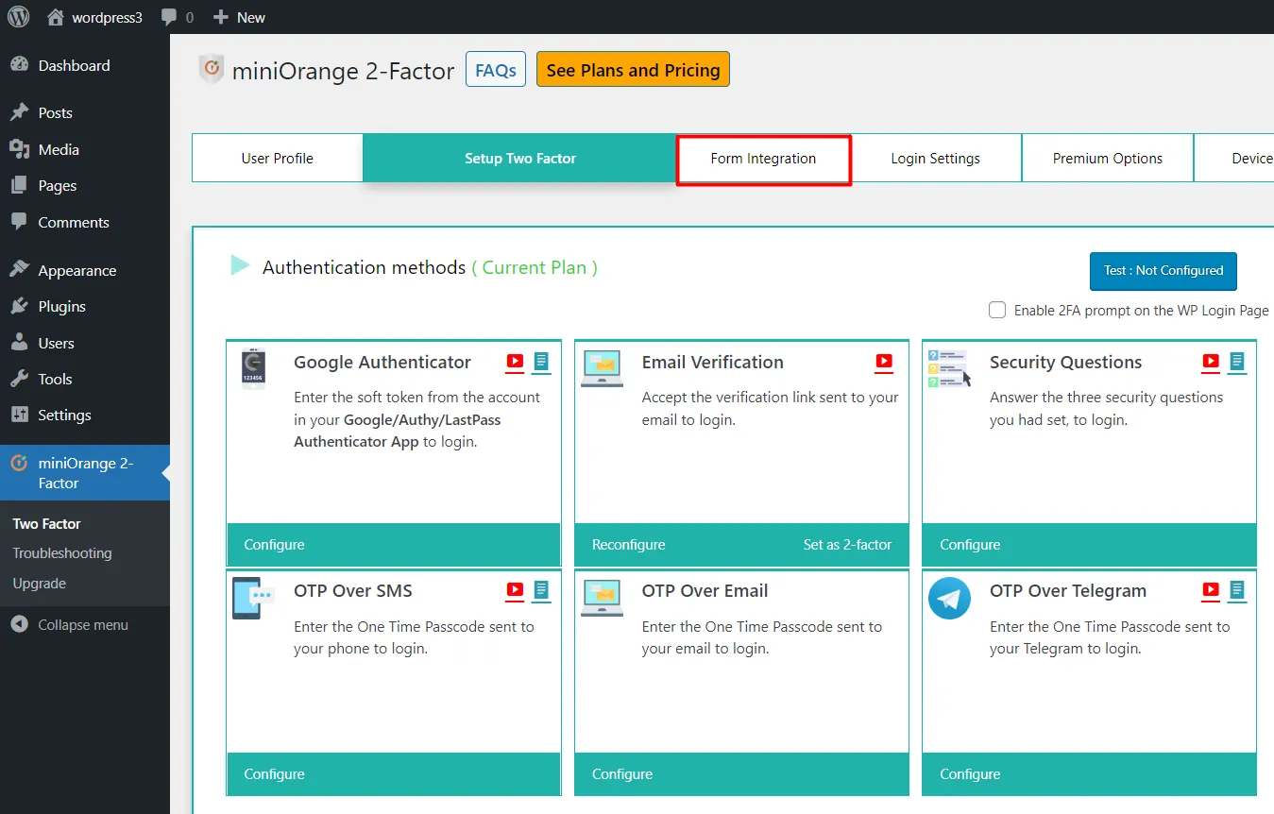The image size is (1274, 814).
Task: Open OTP Over SMS documentation guide icon
Action: click(541, 590)
